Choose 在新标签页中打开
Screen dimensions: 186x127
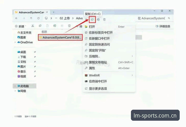pyautogui.click(x=109, y=33)
